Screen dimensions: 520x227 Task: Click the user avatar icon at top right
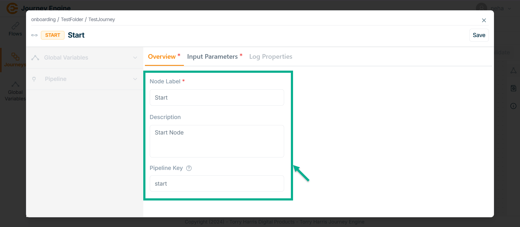[x=481, y=8]
